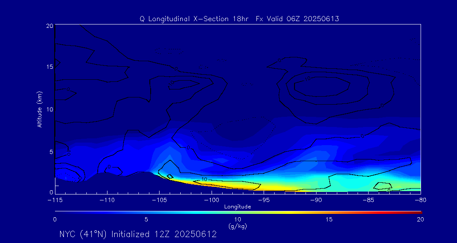The width and height of the screenshot is (457, 243).
Task: Click longitude tick label -95
Action: (264, 200)
